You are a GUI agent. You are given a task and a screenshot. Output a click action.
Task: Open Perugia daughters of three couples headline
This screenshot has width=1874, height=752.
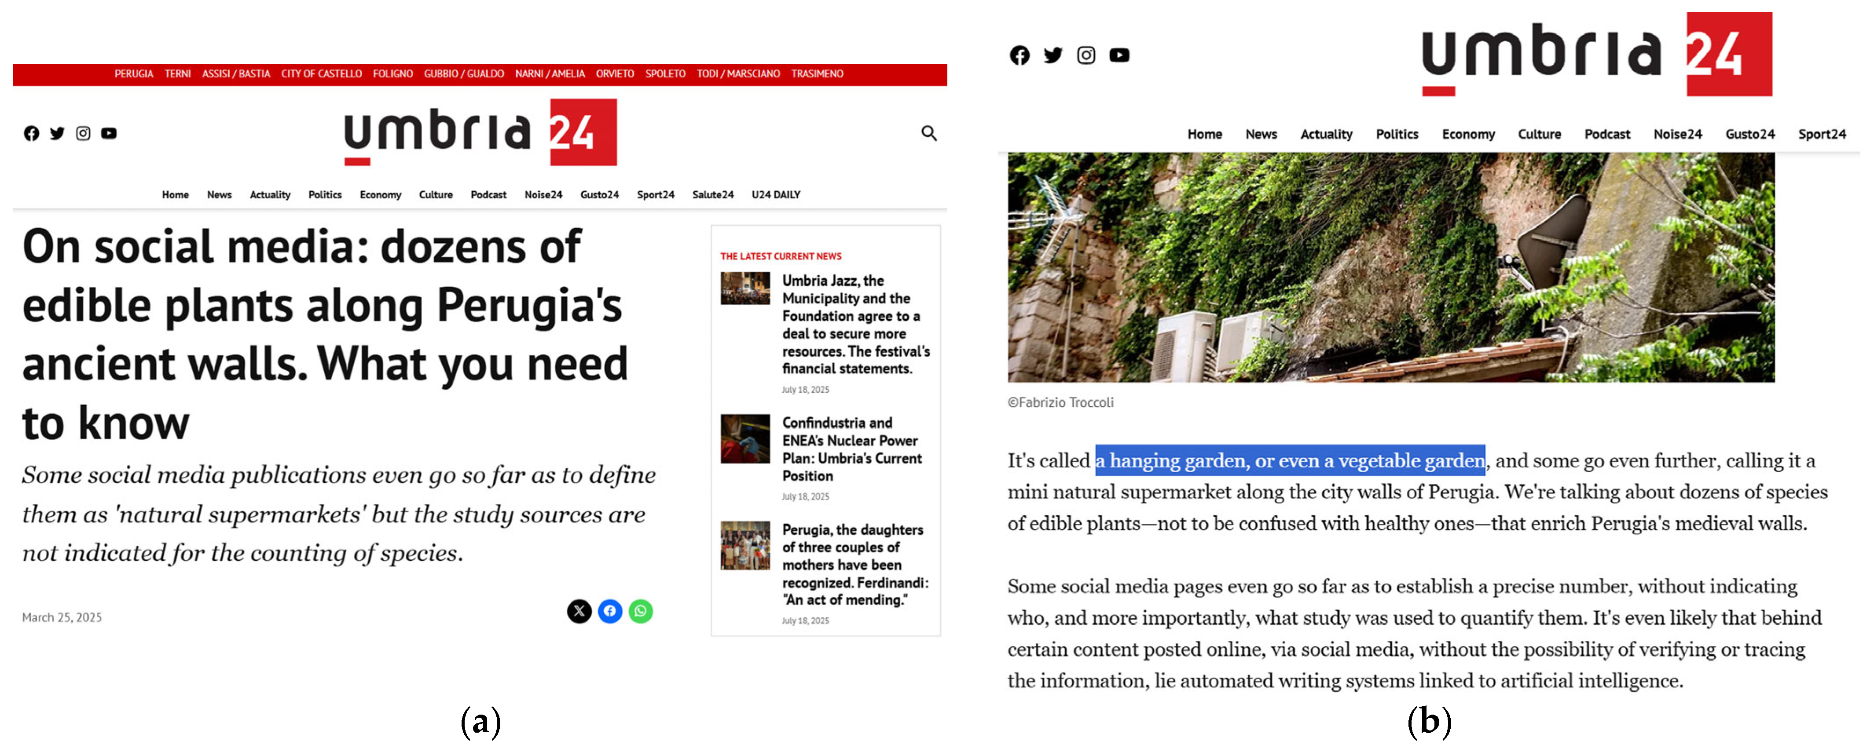coord(855,565)
